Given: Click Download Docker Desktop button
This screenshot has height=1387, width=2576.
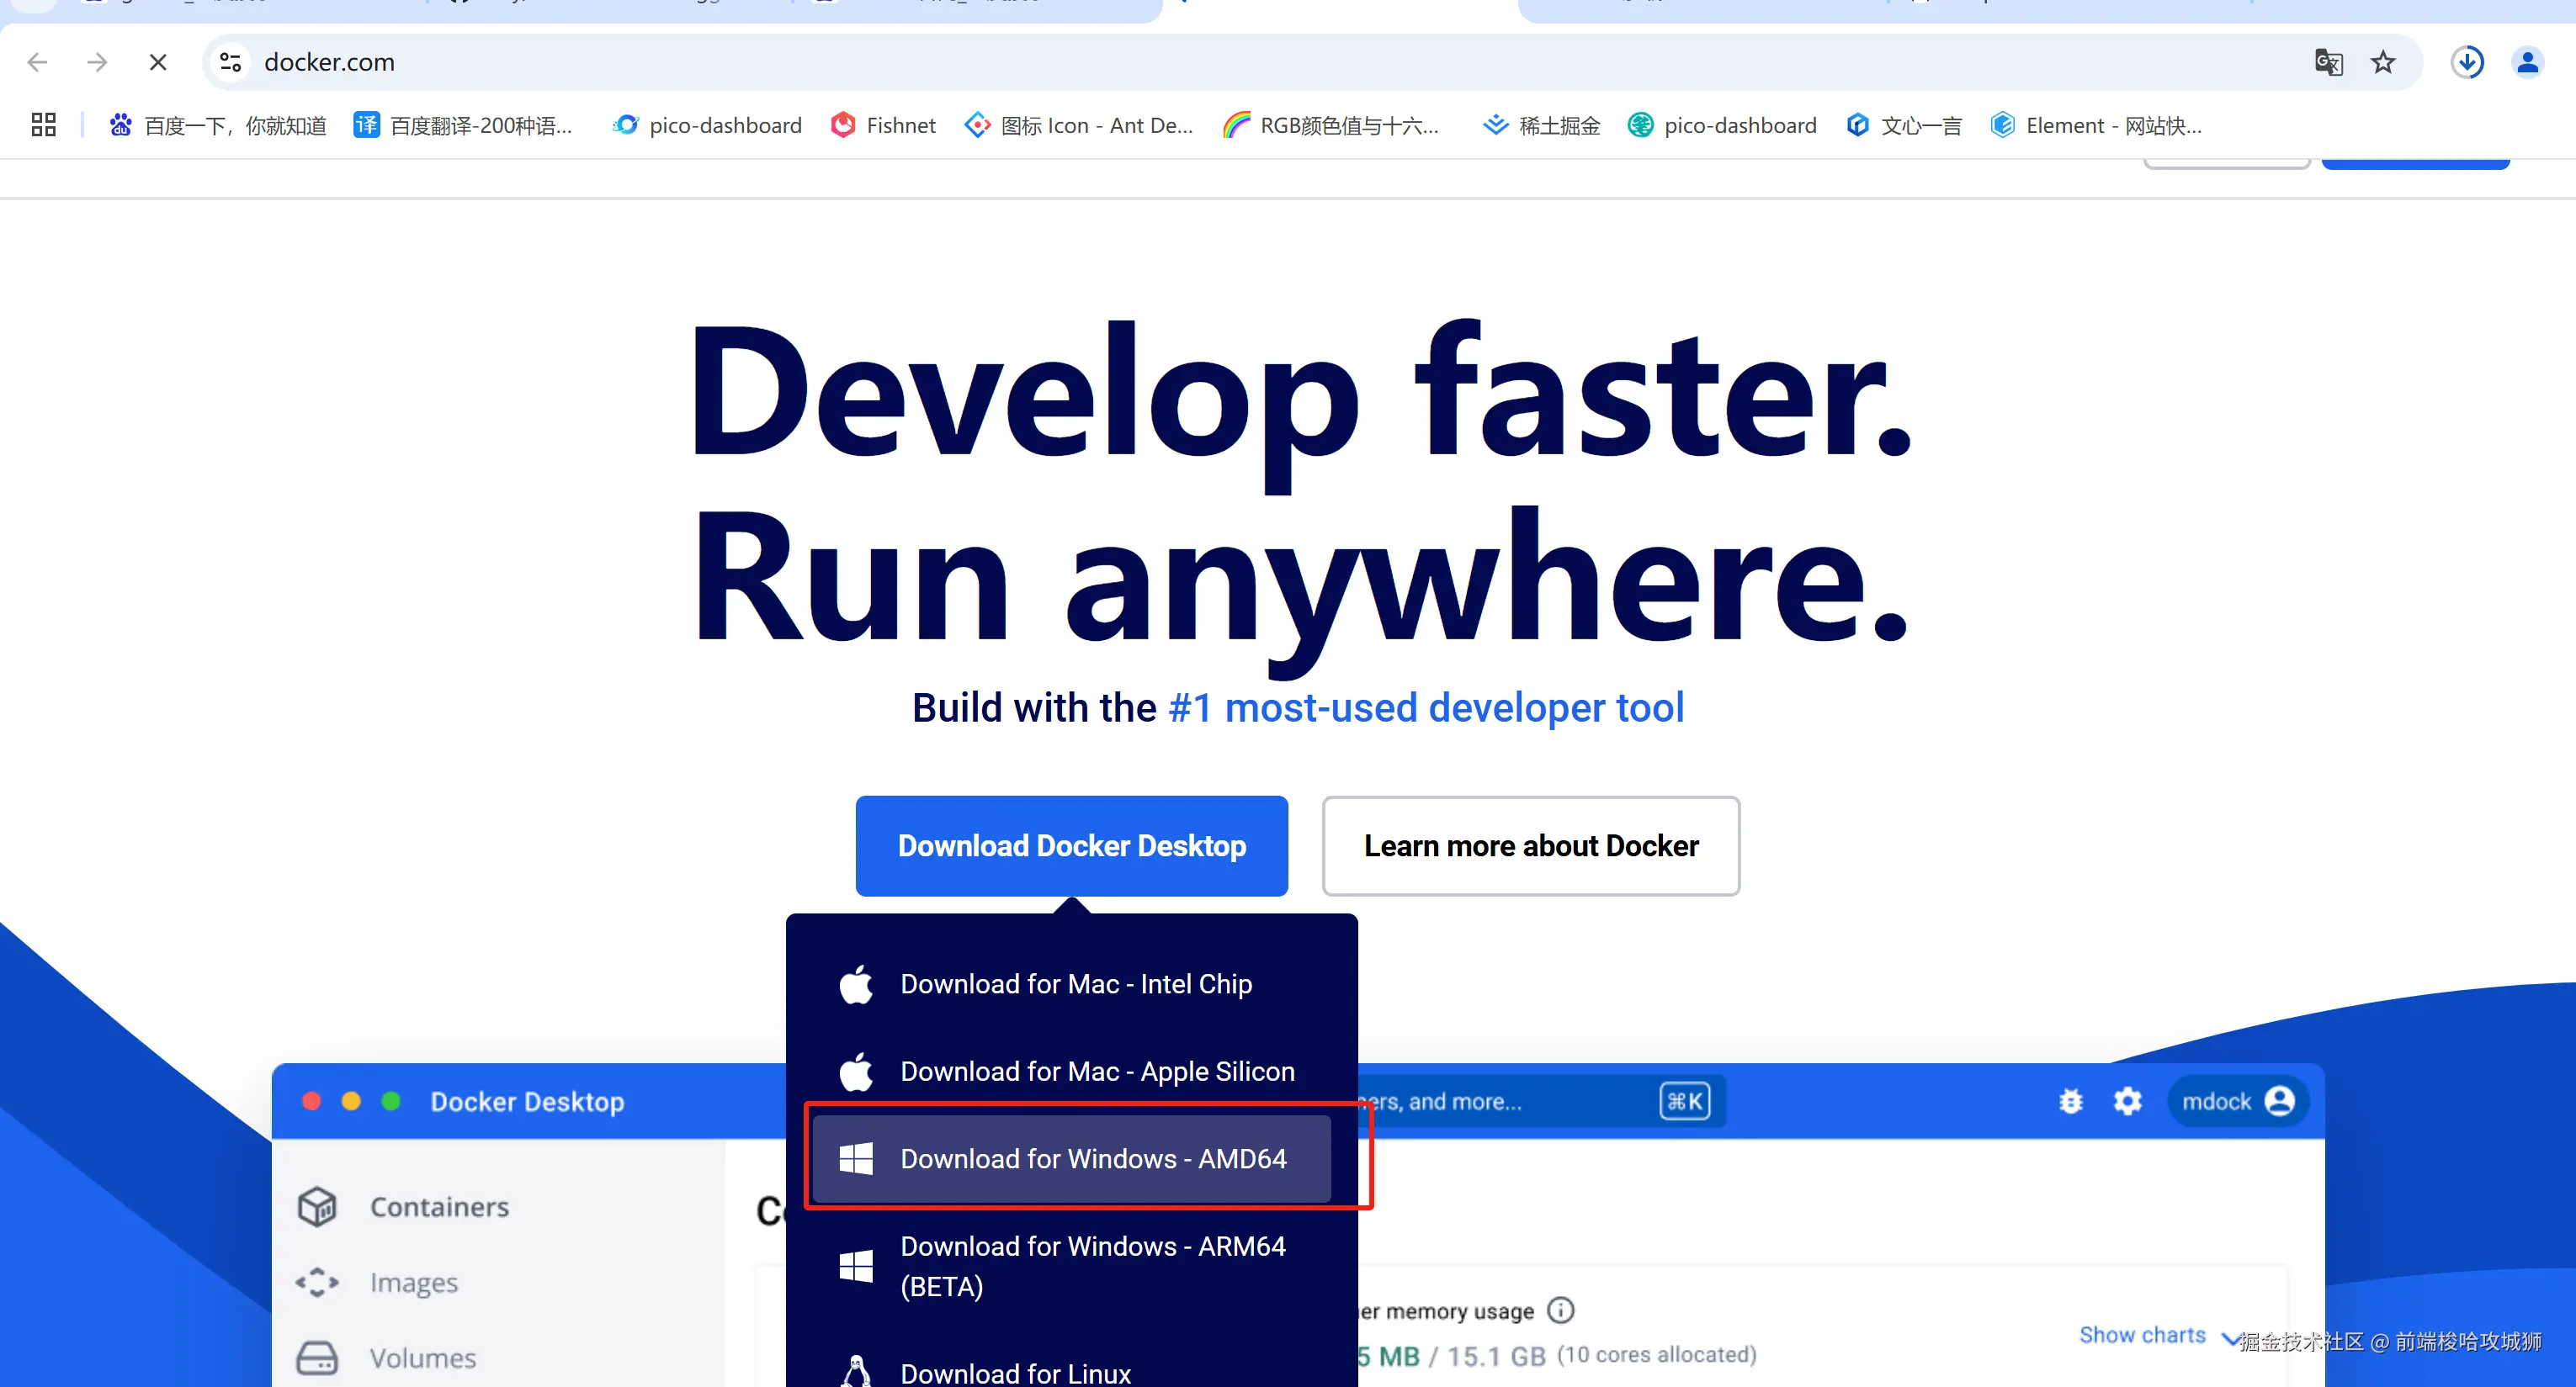Looking at the screenshot, I should pos(1071,845).
